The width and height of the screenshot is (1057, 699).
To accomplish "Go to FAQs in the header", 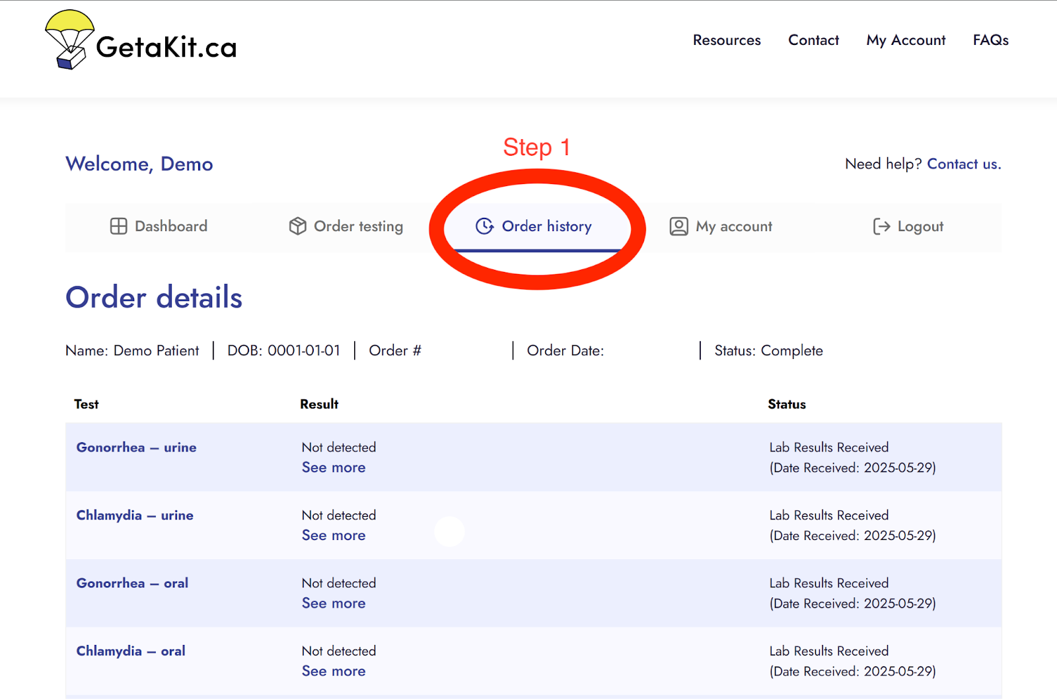I will [990, 40].
